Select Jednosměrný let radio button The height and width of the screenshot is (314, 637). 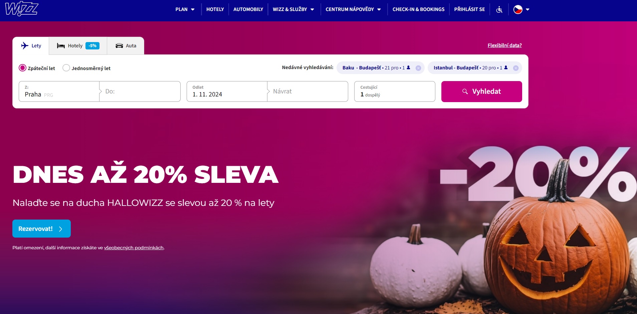(66, 68)
